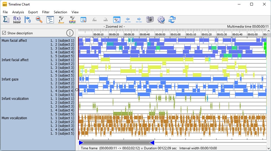Click the Interval width 00:00:10:00 text
271x151 pixels.
tap(198, 148)
